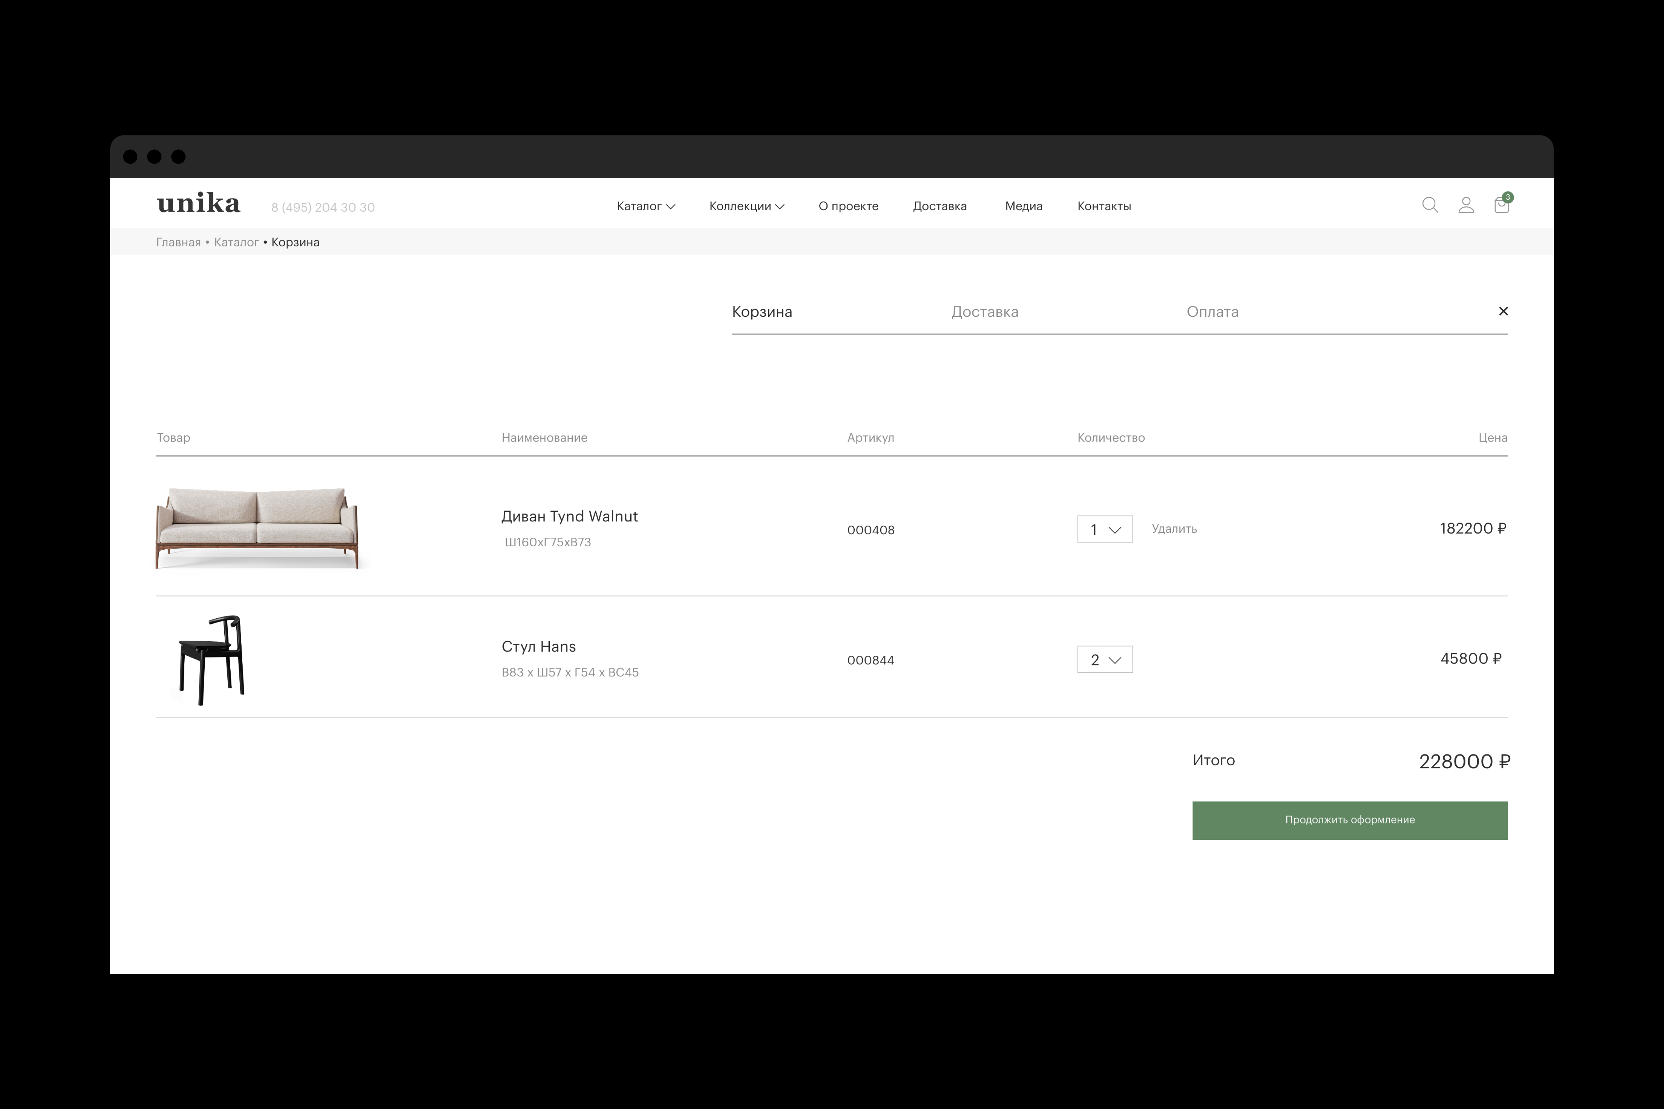
Task: Click the unika logo
Action: pos(199,203)
